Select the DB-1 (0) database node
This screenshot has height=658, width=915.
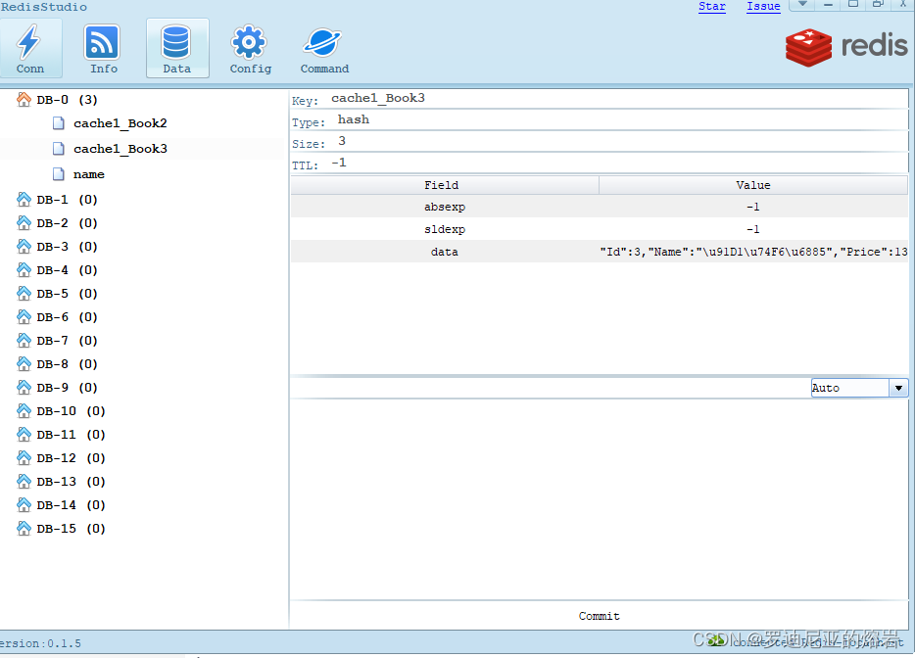pyautogui.click(x=67, y=200)
